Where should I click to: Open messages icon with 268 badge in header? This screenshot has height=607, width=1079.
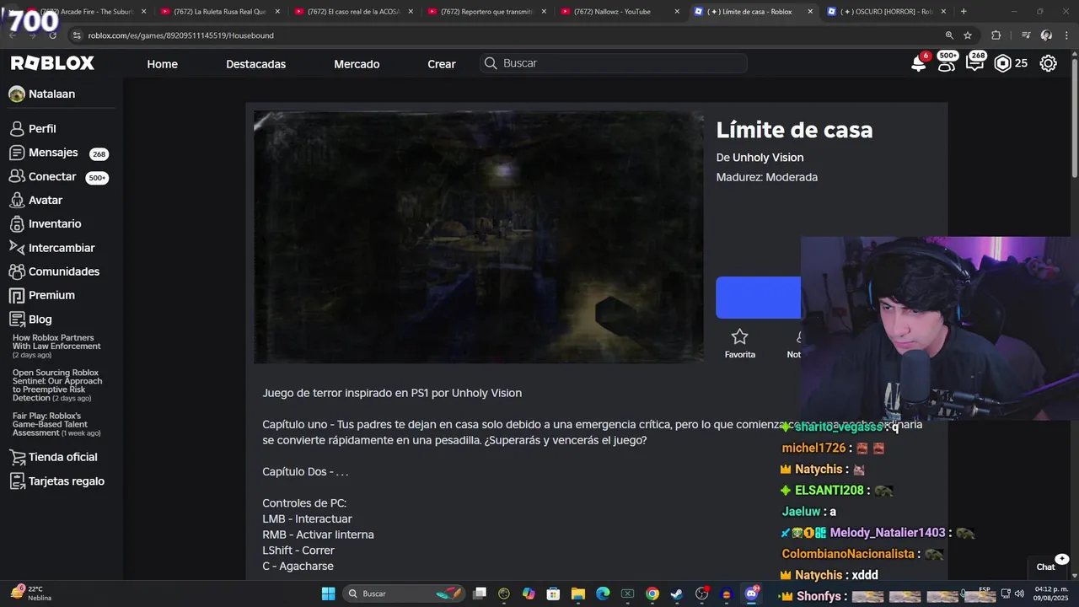tap(975, 63)
